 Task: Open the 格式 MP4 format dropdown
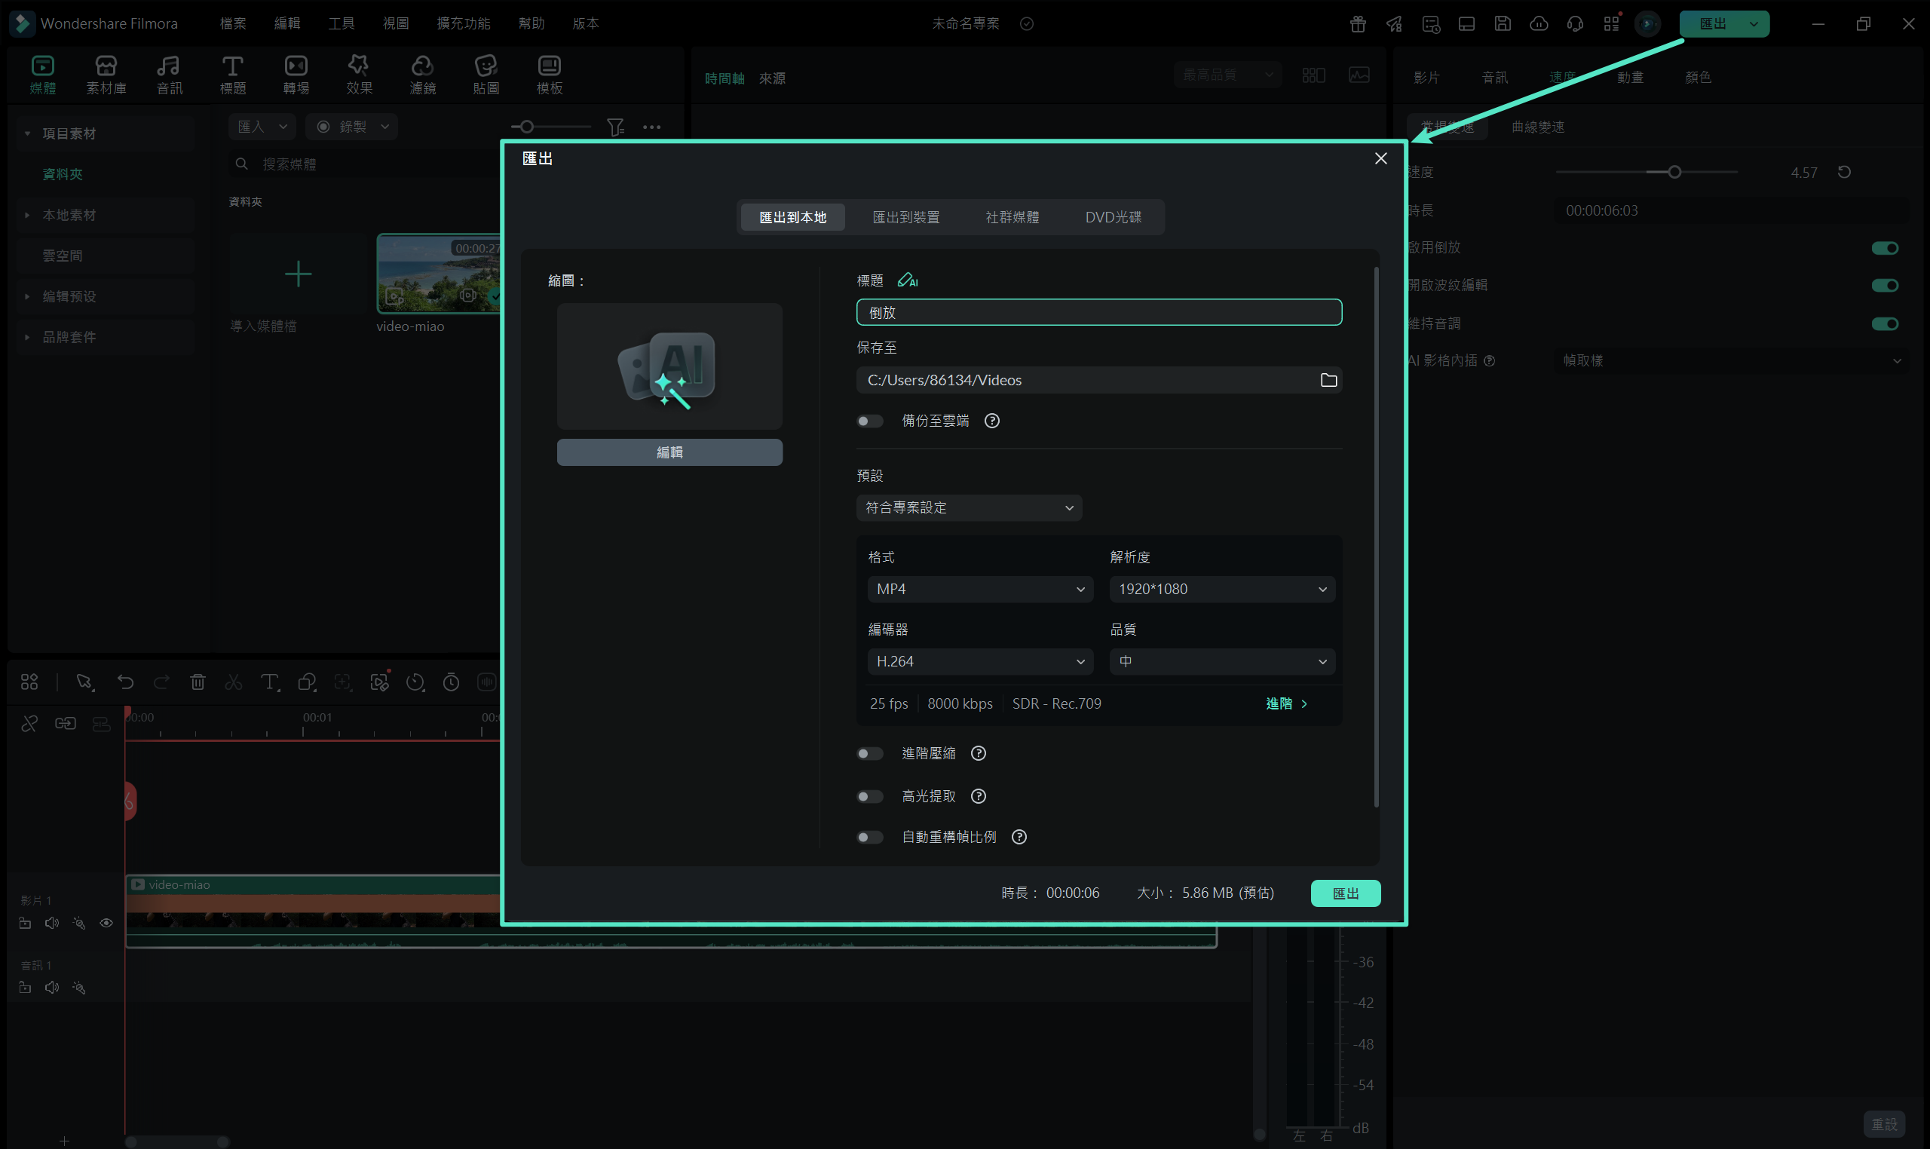pyautogui.click(x=979, y=590)
